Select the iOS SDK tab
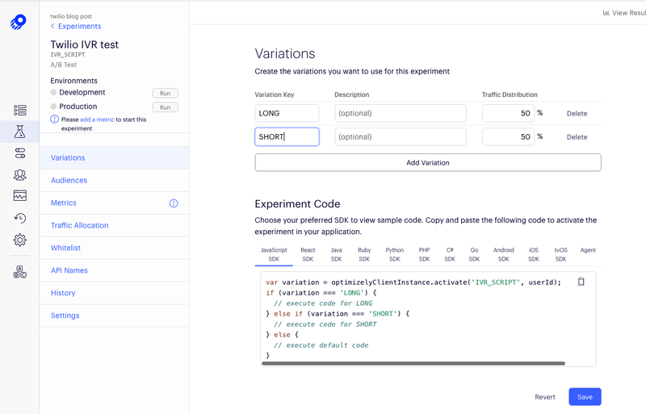 pos(534,254)
